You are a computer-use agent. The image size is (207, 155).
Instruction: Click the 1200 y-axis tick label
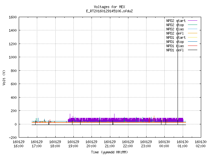click(x=13, y=44)
